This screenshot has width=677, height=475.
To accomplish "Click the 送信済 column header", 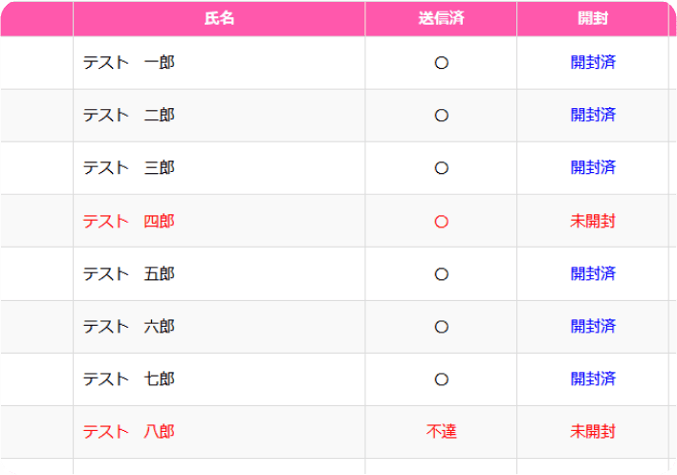I will tap(441, 18).
